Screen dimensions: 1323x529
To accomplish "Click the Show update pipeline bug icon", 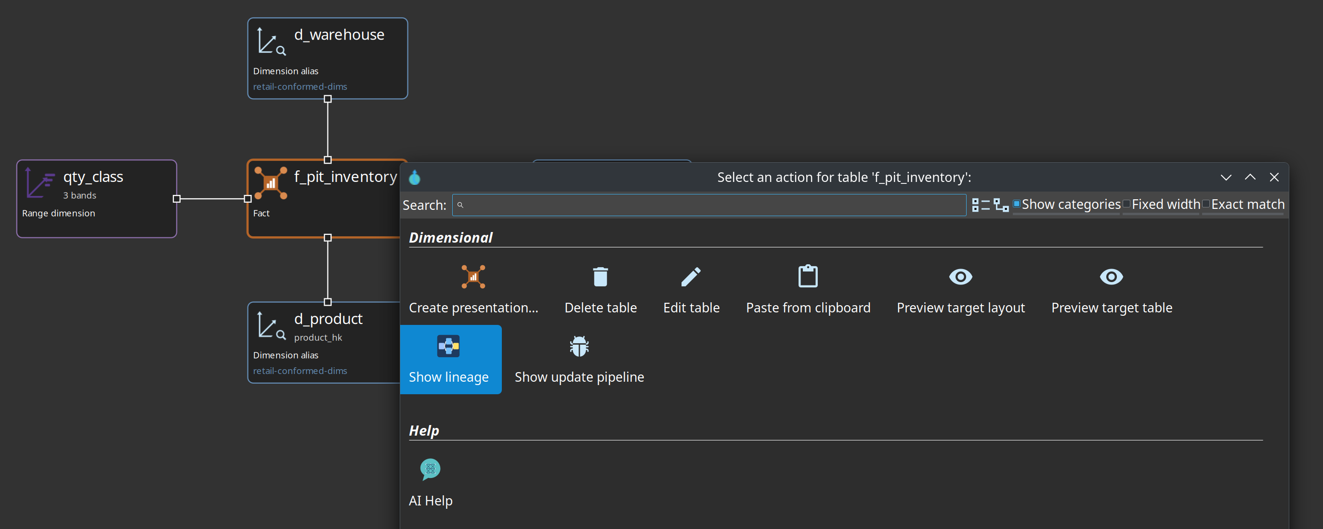I will 579,347.
